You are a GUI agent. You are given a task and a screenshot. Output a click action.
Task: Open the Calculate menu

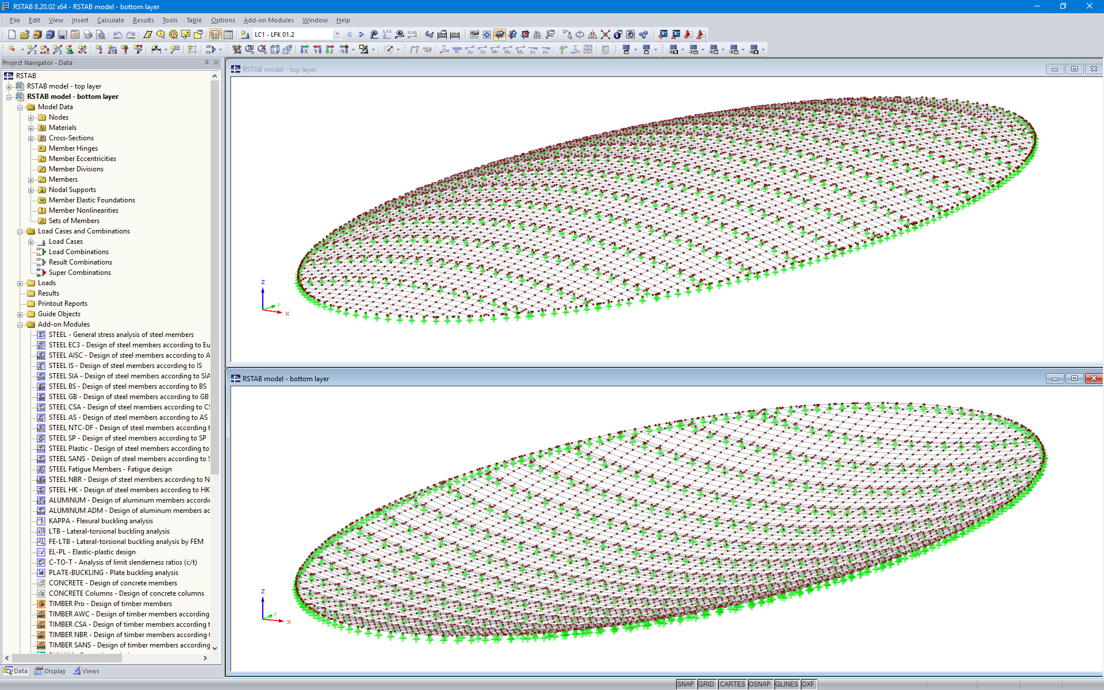pos(110,20)
